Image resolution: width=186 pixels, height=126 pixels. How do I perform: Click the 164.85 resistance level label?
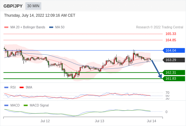[x=171, y=40]
